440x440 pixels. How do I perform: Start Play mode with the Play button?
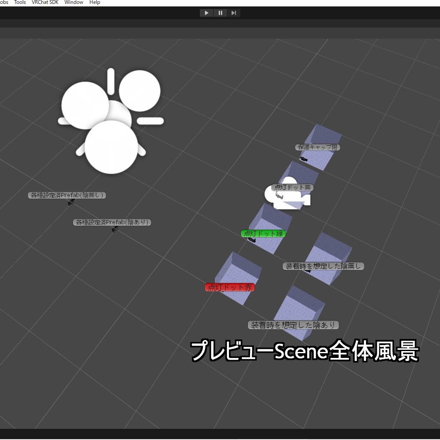[x=206, y=13]
